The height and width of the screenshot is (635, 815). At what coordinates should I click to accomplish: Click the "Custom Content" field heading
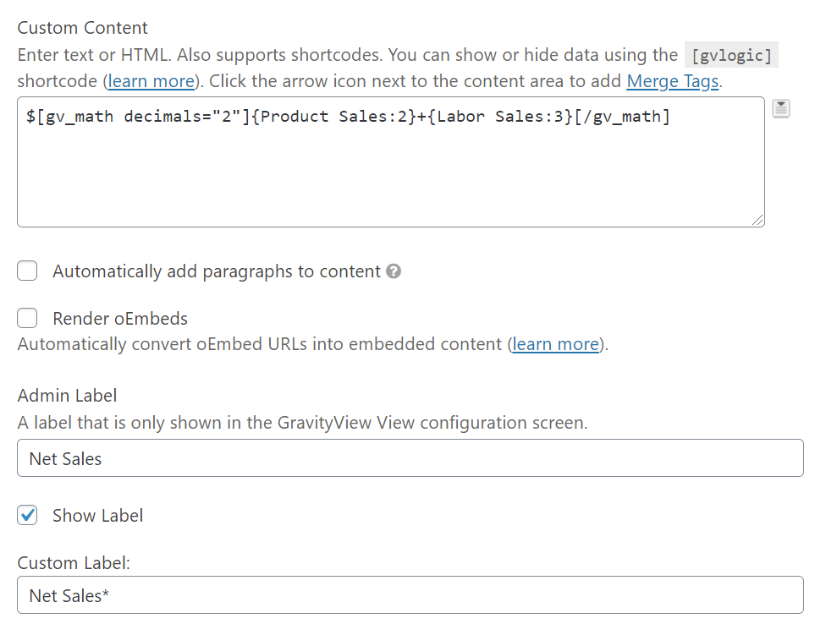point(82,28)
